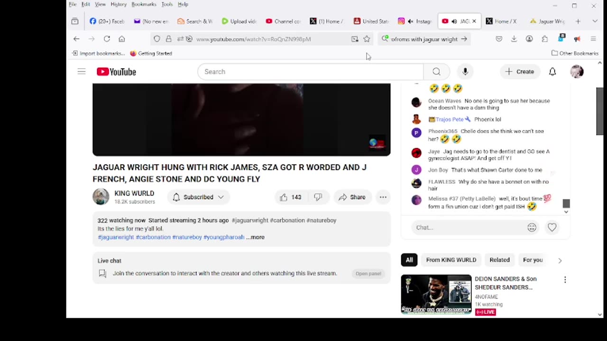Open a new browser tab
The image size is (607, 341).
click(578, 21)
